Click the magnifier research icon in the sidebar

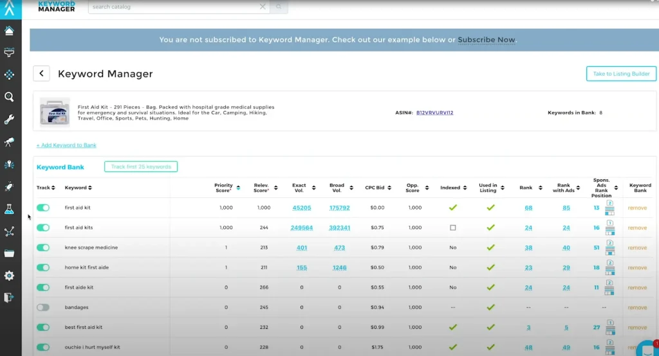(x=9, y=97)
